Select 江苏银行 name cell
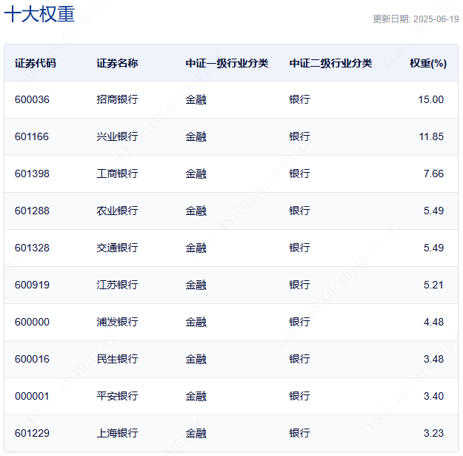This screenshot has width=463, height=456. pyautogui.click(x=117, y=285)
